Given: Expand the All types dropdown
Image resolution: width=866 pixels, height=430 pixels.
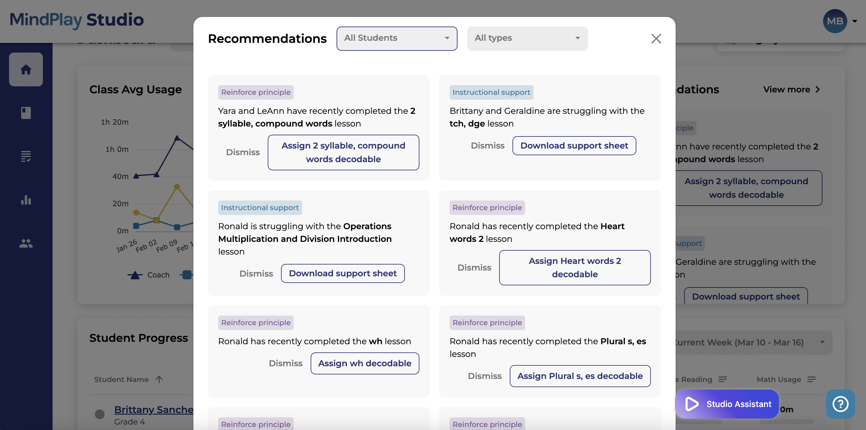Looking at the screenshot, I should pyautogui.click(x=527, y=38).
